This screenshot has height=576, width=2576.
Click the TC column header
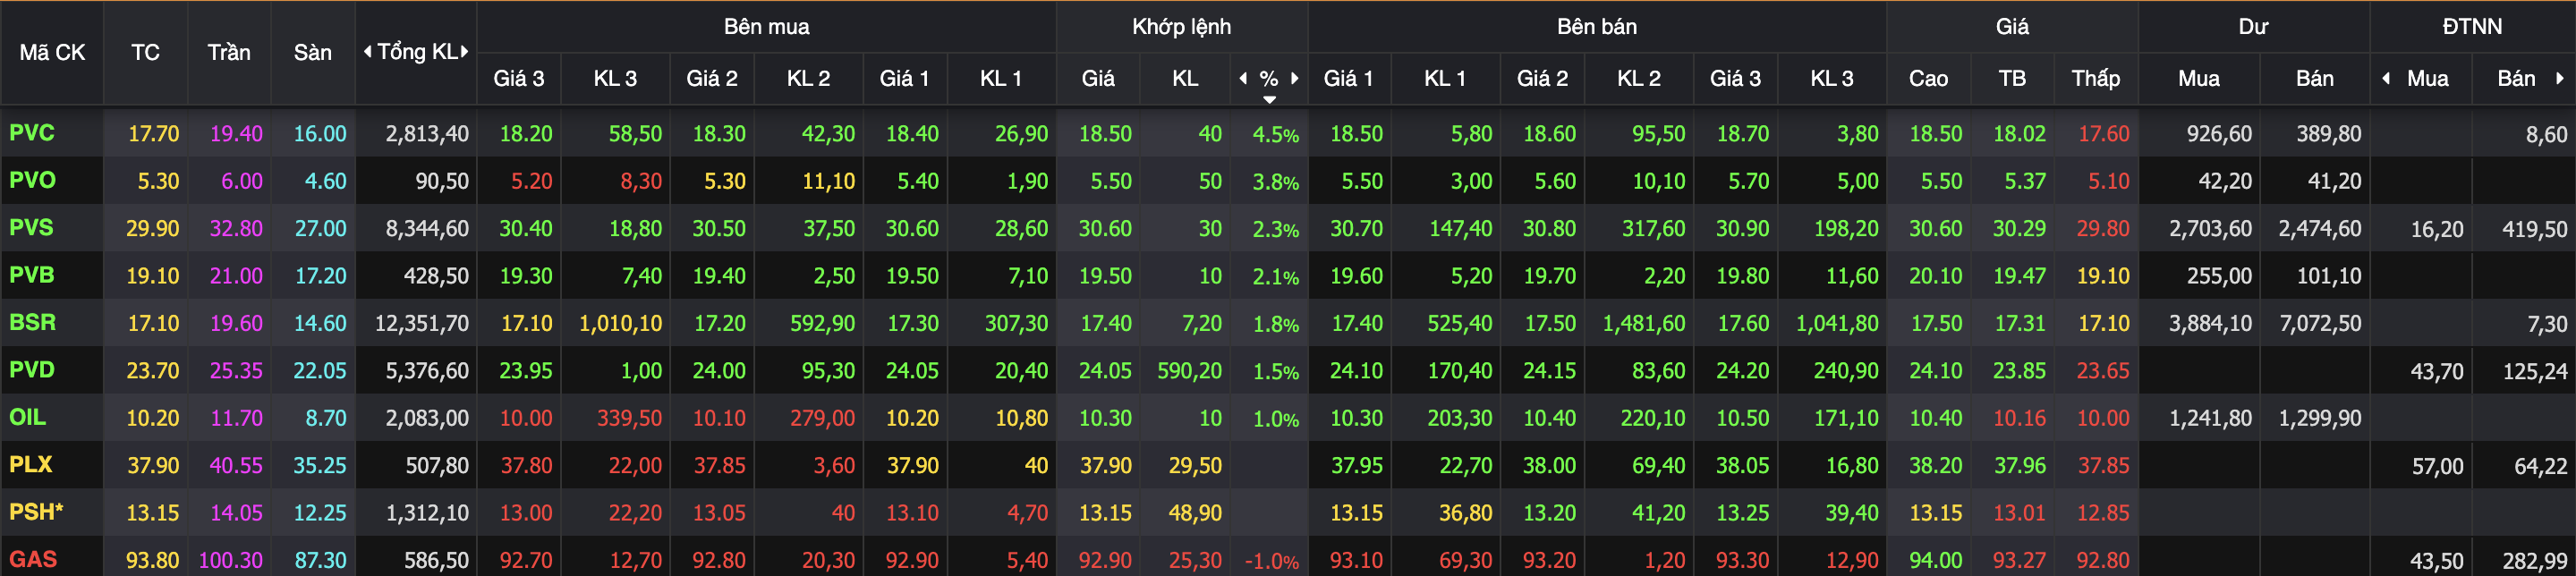click(145, 52)
